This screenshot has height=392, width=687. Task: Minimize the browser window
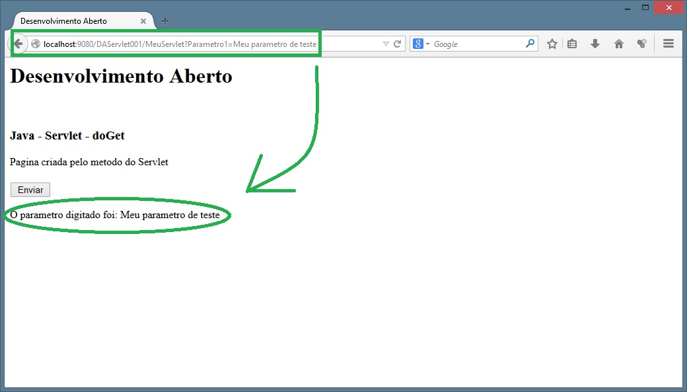click(x=627, y=7)
